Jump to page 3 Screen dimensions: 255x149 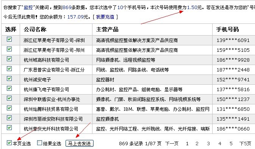pos(208,144)
